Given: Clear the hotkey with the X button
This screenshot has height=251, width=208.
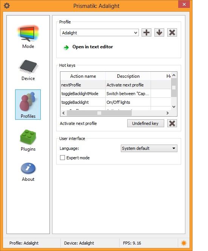Looking at the screenshot, I should pyautogui.click(x=172, y=123).
